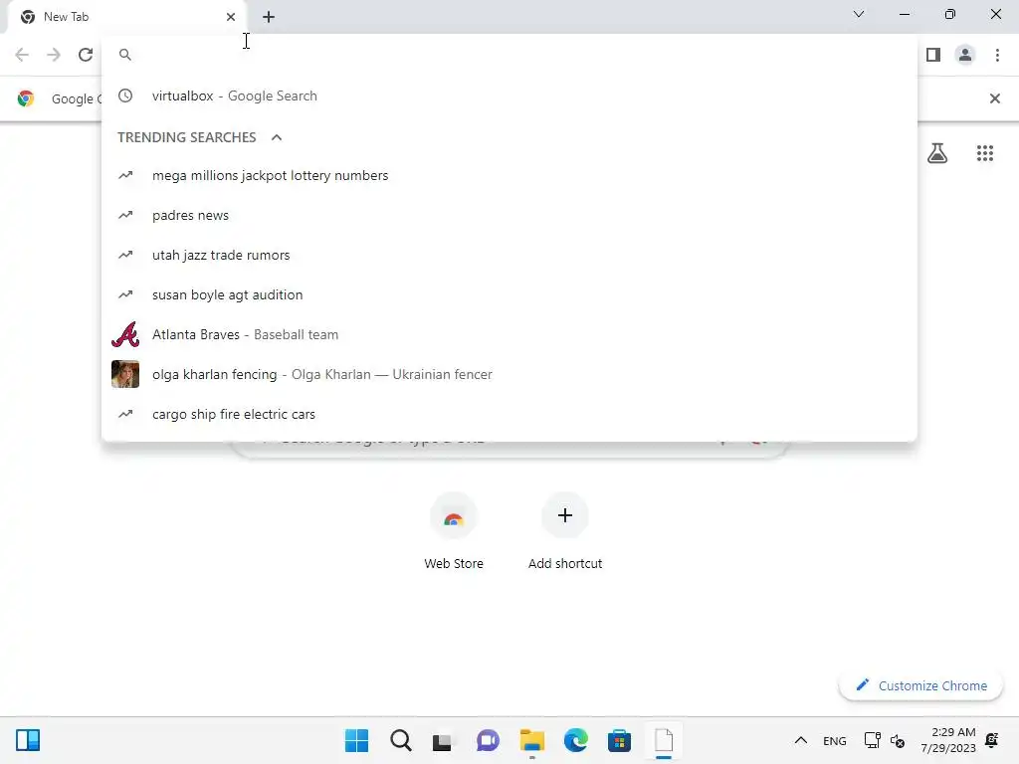Click ENG language indicator

tap(835, 740)
